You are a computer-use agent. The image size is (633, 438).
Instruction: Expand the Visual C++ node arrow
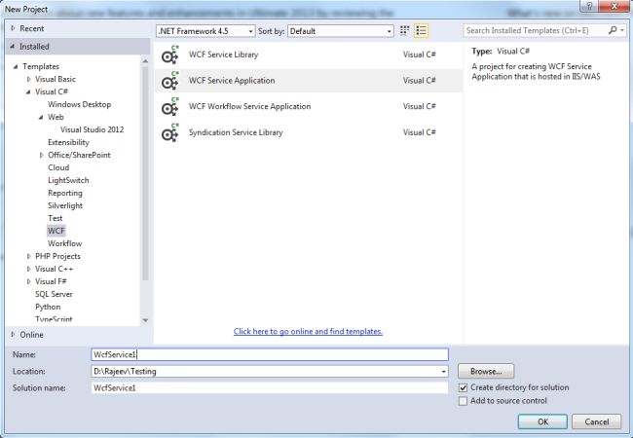(28, 269)
